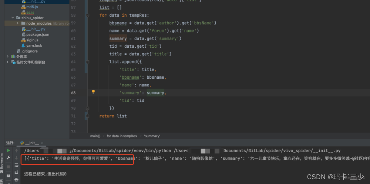Click the 临时文件和控制台 scratch icon
Viewport: 370px width, 184px height.
13,62
